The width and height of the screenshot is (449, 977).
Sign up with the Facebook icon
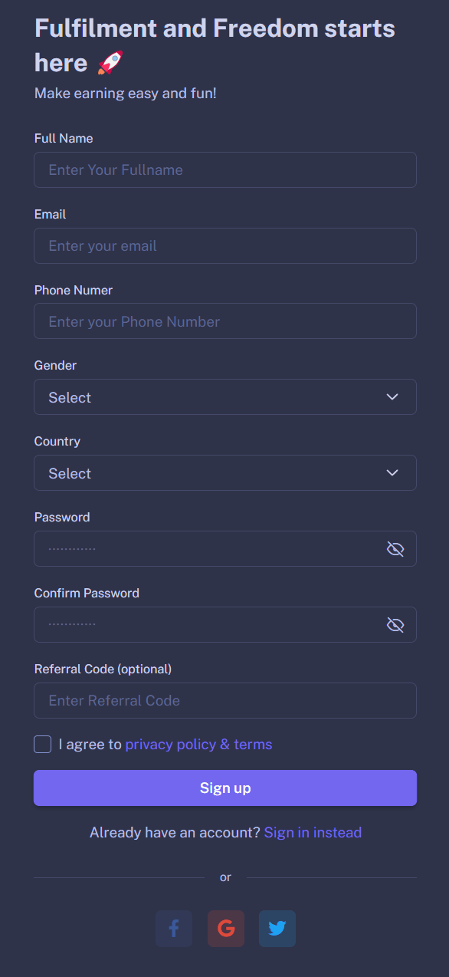click(x=174, y=929)
